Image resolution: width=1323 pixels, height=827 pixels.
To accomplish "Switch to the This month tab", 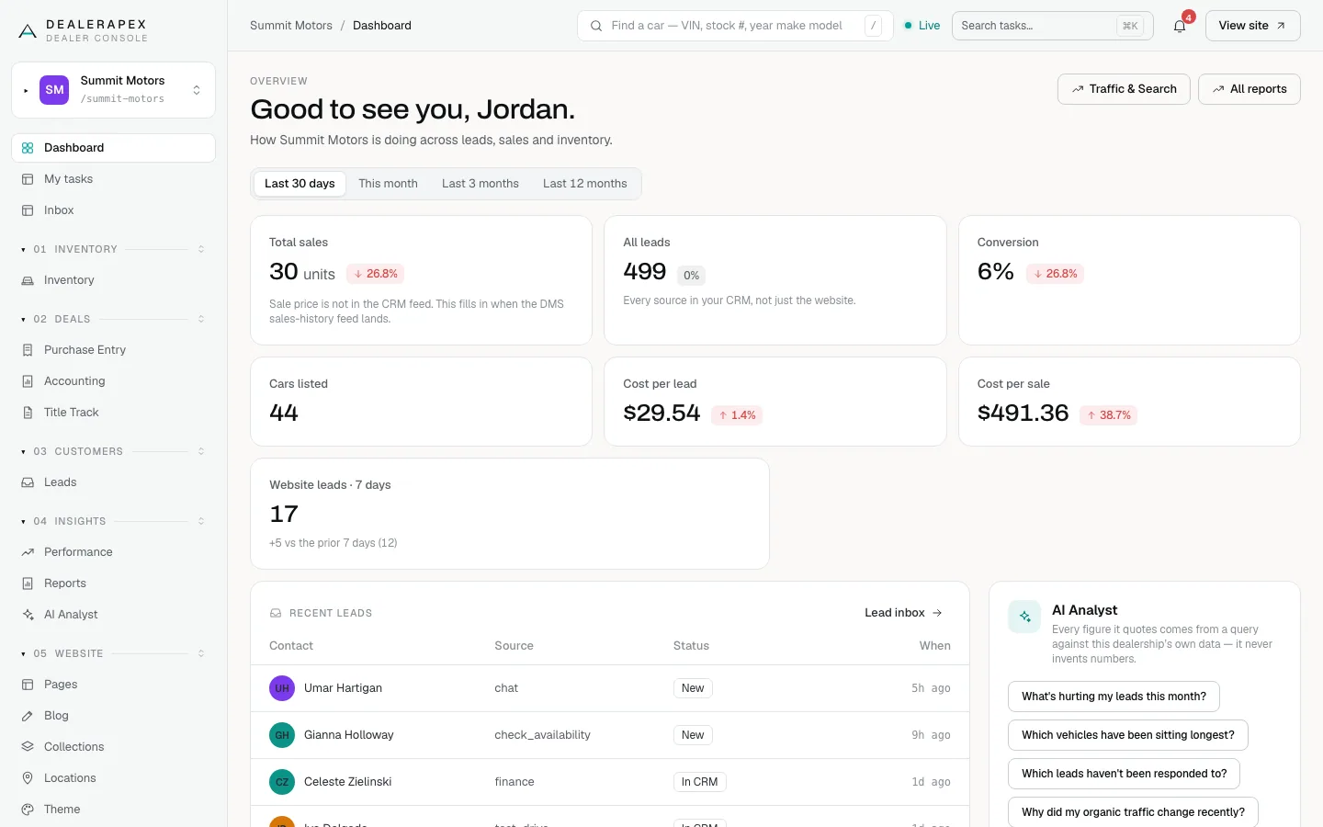I will tap(388, 184).
